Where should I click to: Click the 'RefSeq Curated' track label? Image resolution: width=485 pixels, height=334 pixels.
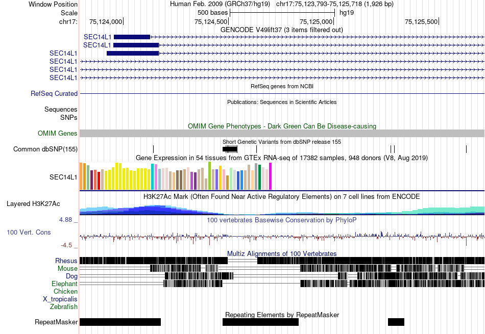coord(54,93)
